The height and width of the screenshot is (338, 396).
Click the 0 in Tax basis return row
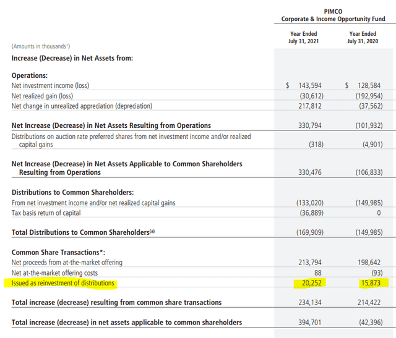point(379,213)
